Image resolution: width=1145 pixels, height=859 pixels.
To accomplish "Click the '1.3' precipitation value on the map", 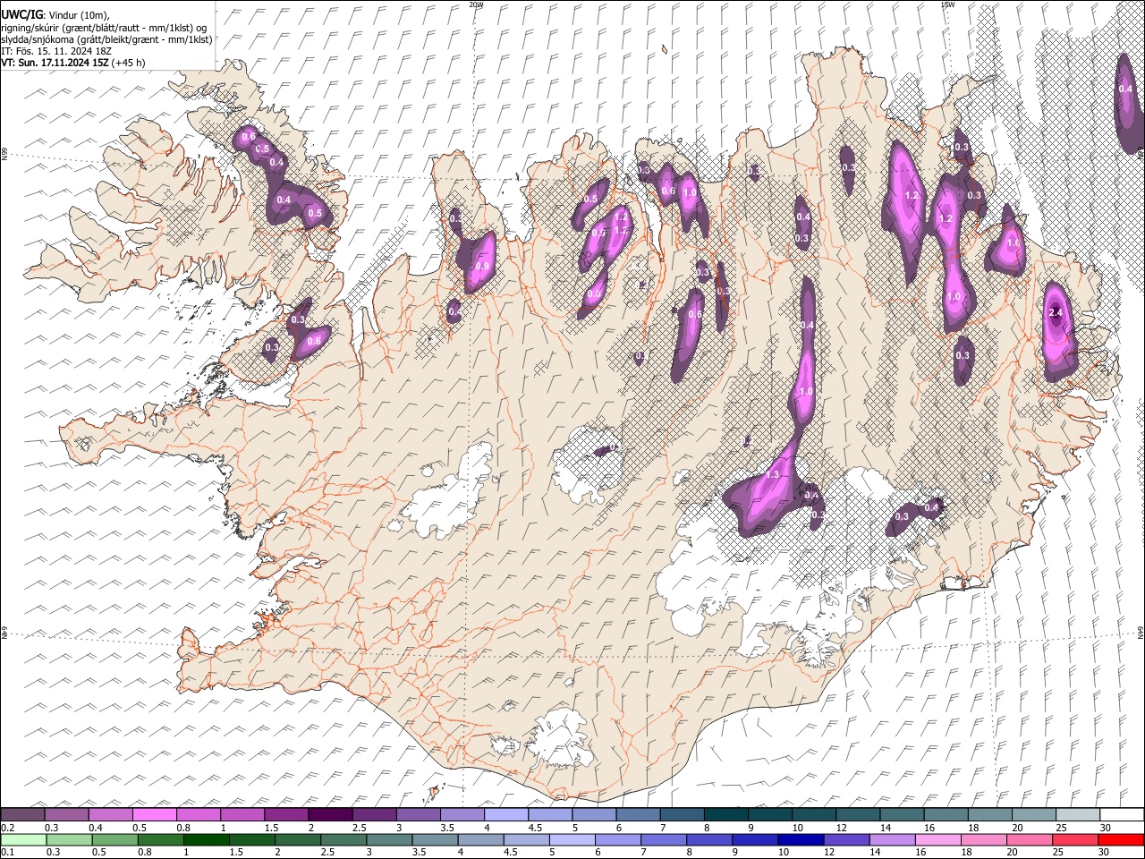I will click(774, 473).
